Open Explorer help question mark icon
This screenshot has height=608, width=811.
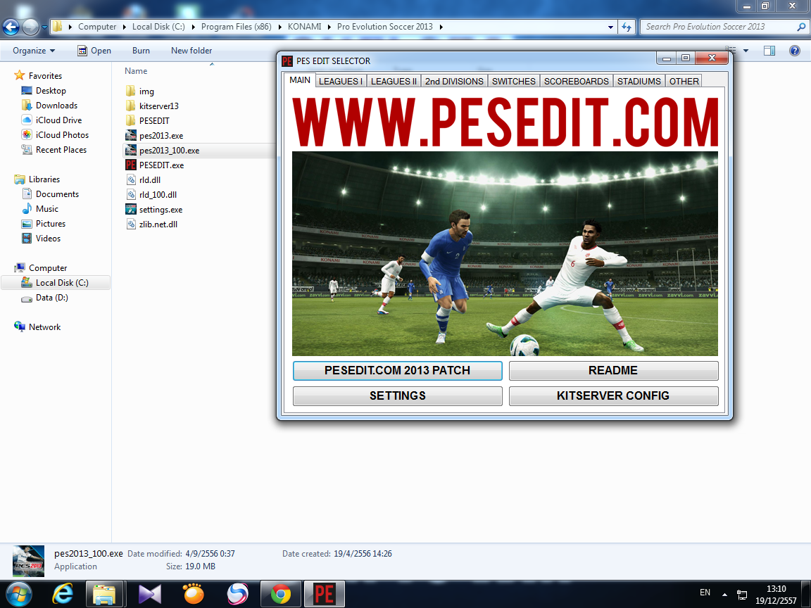[794, 51]
